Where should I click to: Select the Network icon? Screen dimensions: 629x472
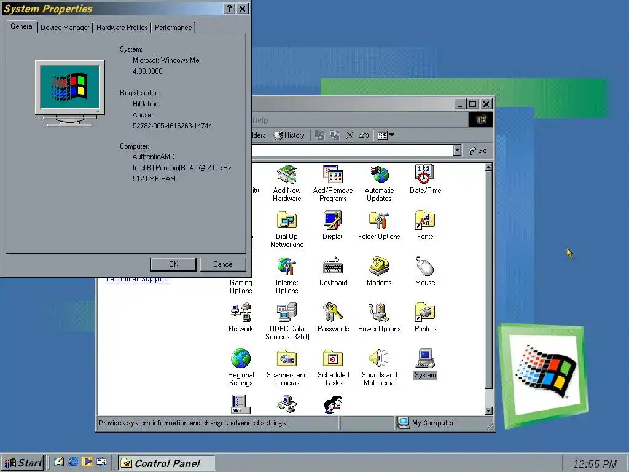coord(241,318)
